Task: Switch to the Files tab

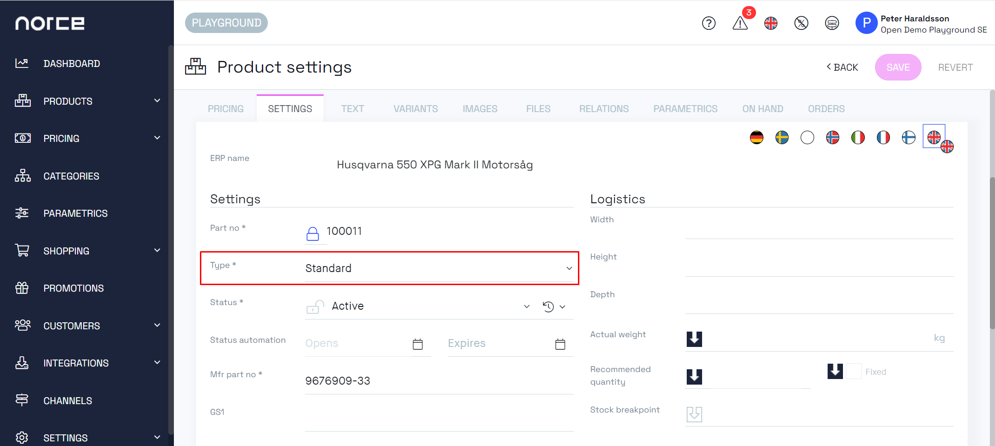Action: pos(538,108)
